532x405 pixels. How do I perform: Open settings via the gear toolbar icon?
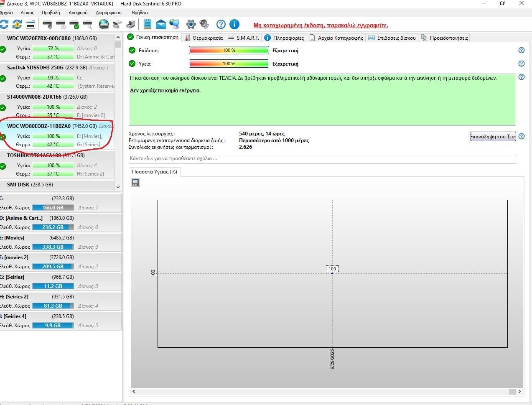(191, 24)
